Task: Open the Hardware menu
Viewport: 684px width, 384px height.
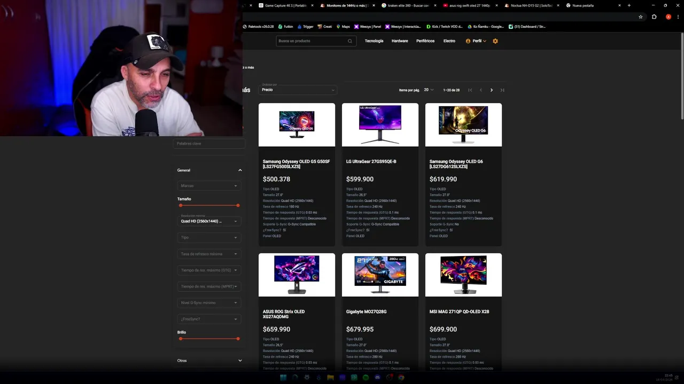Action: [400, 41]
